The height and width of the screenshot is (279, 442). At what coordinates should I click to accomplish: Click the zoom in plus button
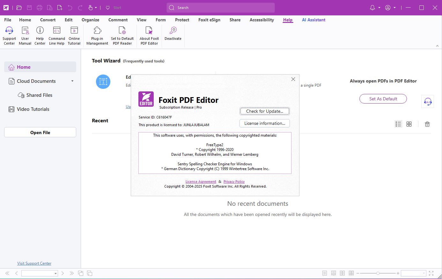click(x=398, y=273)
